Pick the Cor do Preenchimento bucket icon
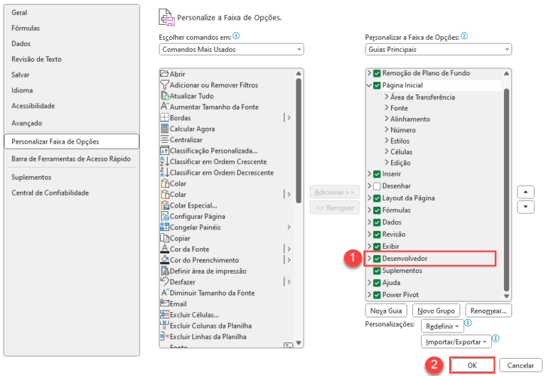 pyautogui.click(x=164, y=259)
